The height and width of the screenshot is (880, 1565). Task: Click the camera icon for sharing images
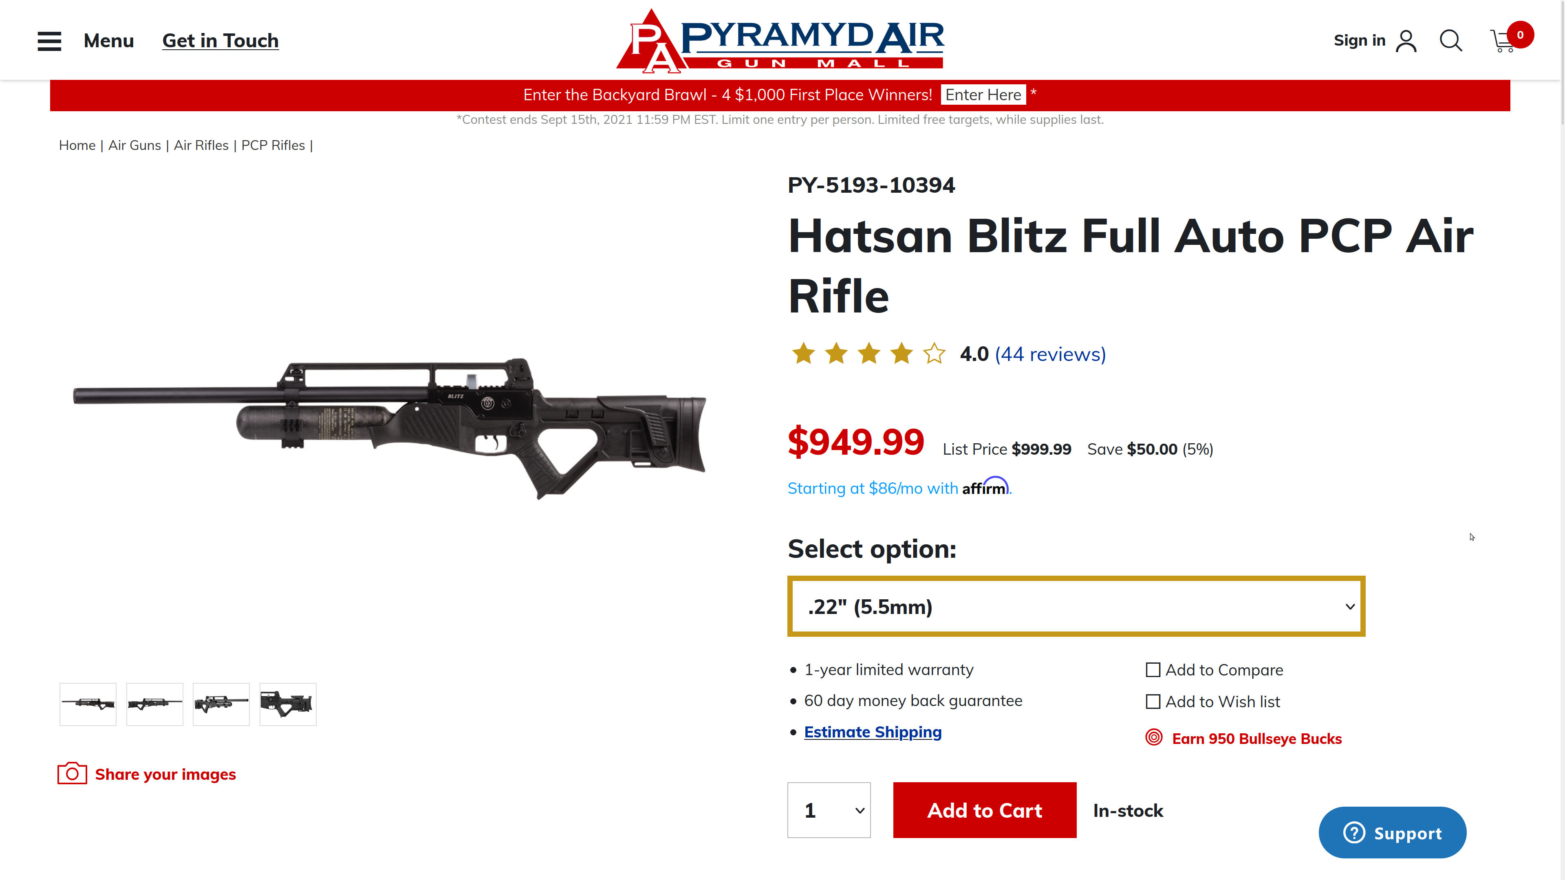point(72,774)
